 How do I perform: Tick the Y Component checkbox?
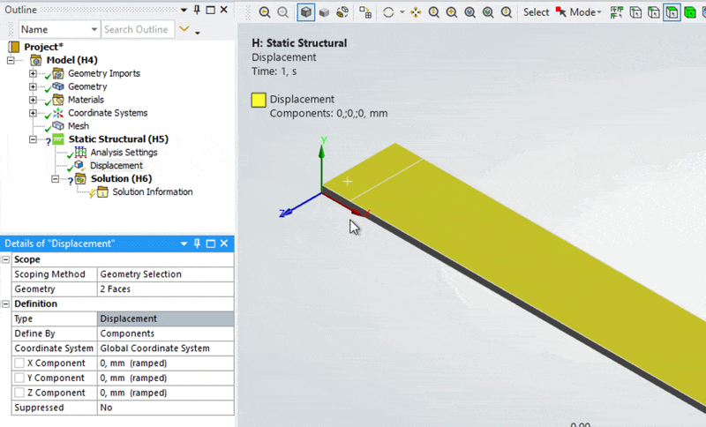(x=19, y=378)
